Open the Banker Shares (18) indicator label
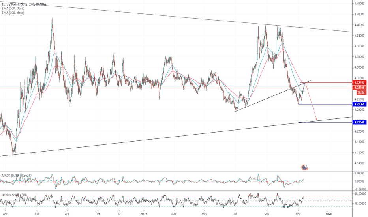The width and height of the screenshot is (368, 217). 14,195
